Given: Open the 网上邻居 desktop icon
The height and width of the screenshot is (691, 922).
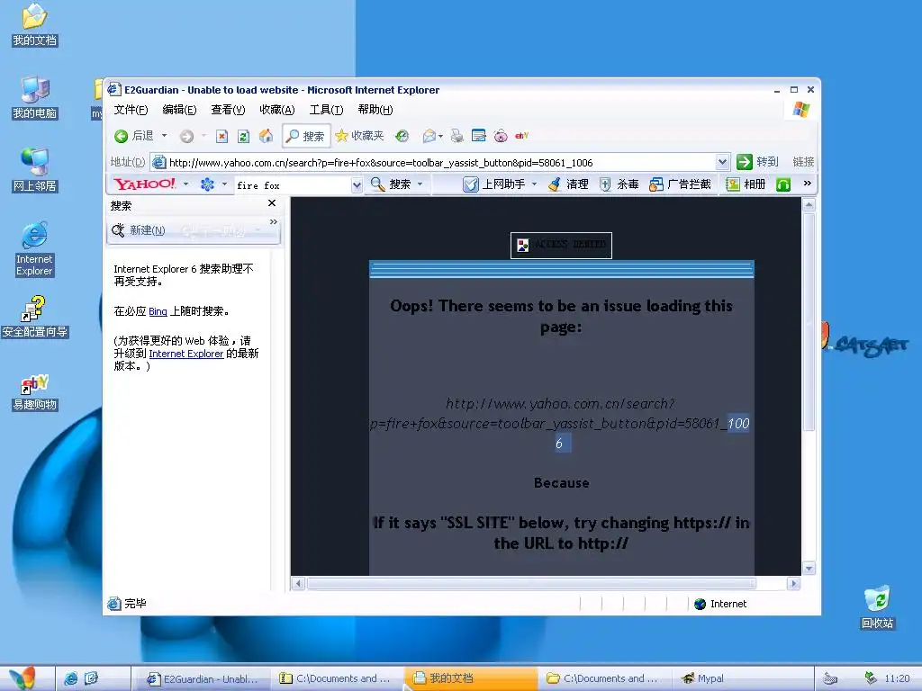Looking at the screenshot, I should [x=35, y=170].
